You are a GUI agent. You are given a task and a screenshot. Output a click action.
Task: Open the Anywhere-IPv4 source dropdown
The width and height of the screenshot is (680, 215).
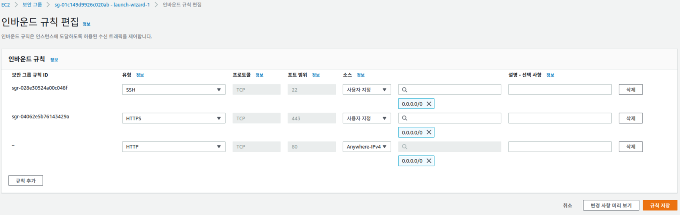pos(367,147)
